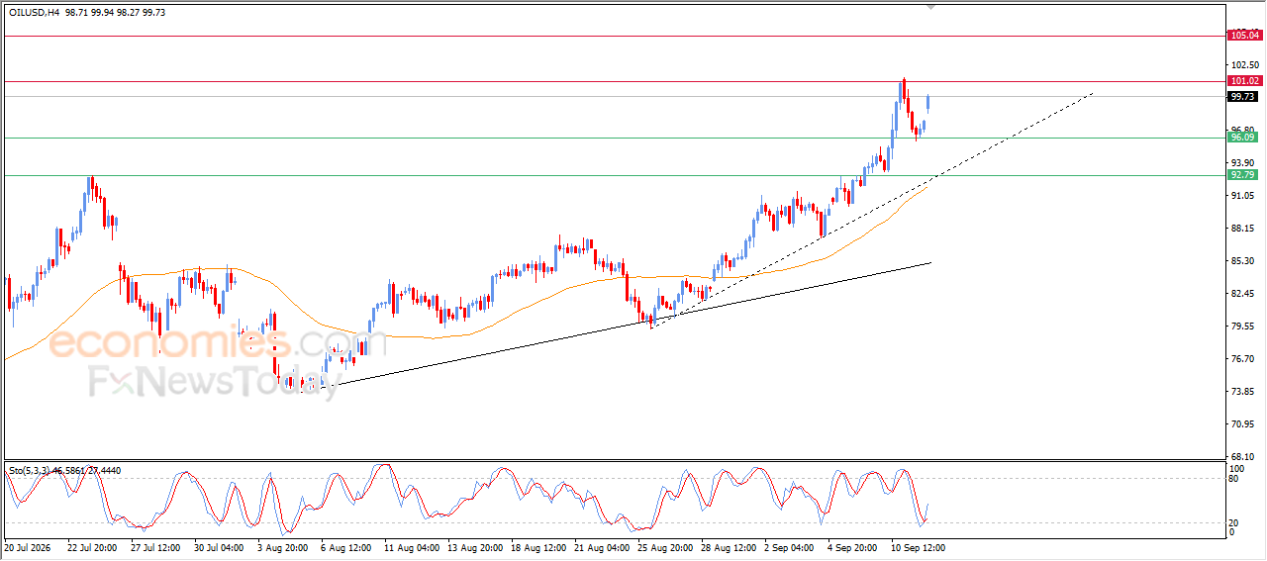
Task: Select the 105.04 red price label
Action: pos(1244,36)
